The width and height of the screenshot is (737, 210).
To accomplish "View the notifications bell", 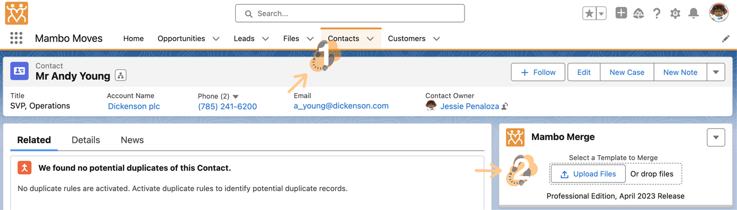I will [694, 13].
